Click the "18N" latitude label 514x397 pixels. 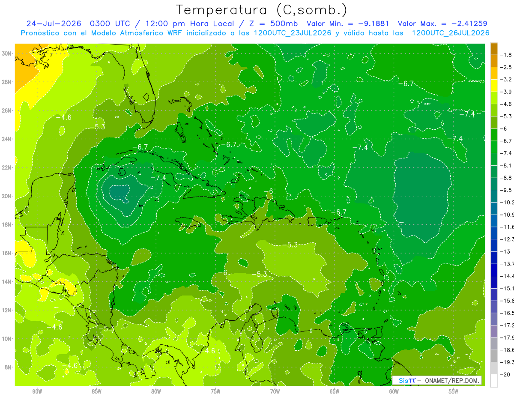pos(7,224)
